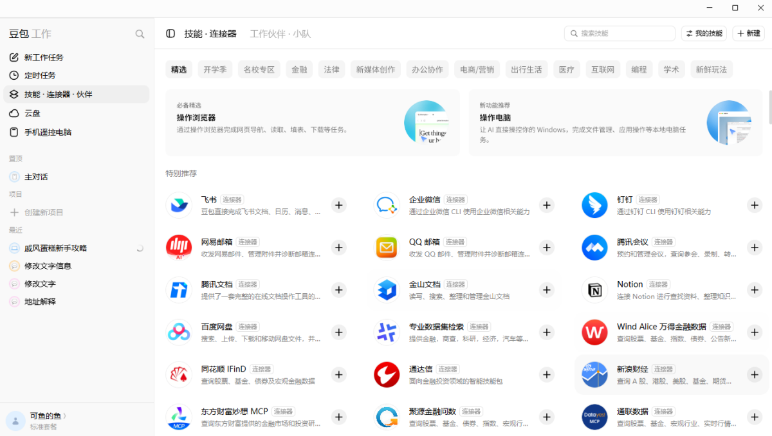Add the 网易邮箱 connector with plus
Image resolution: width=772 pixels, height=436 pixels.
(339, 248)
